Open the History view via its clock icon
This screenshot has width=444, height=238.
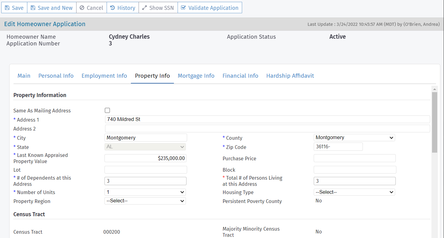tap(113, 7)
